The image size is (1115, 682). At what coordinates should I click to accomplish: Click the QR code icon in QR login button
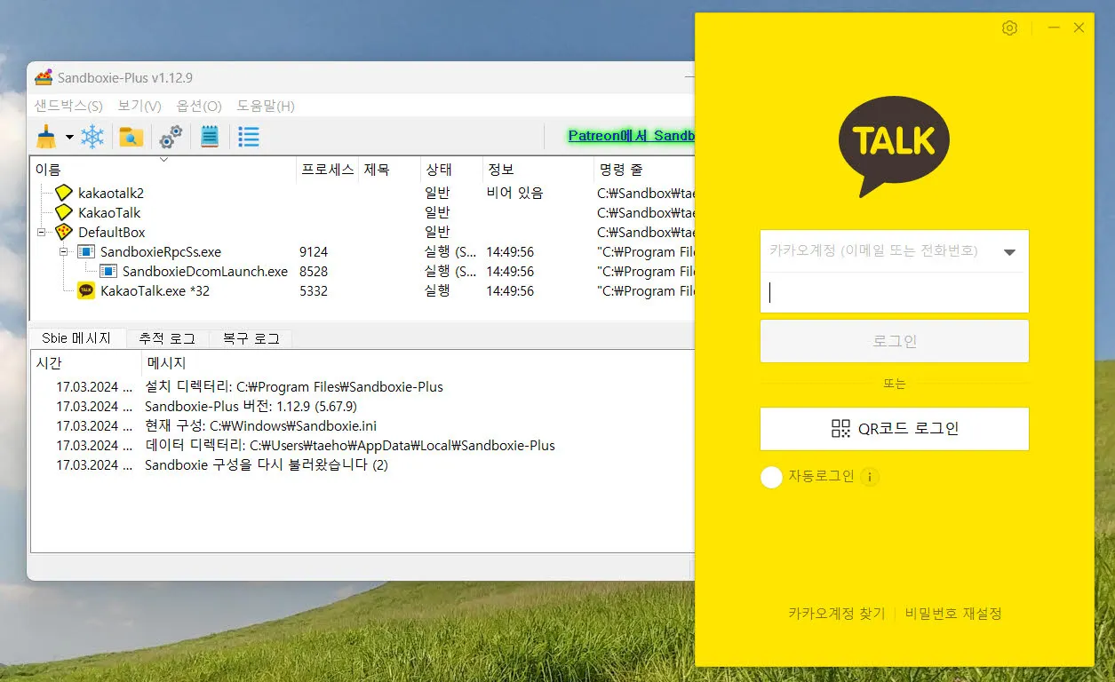click(x=840, y=429)
